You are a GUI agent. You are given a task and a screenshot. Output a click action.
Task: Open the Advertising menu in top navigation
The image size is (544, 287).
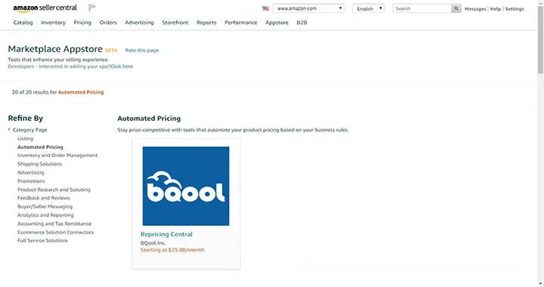coord(139,23)
